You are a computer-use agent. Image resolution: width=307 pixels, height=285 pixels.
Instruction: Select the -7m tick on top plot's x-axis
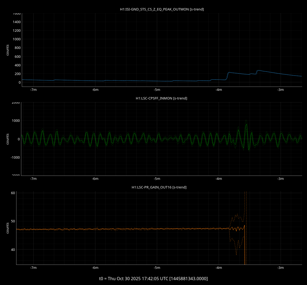pyautogui.click(x=33, y=90)
